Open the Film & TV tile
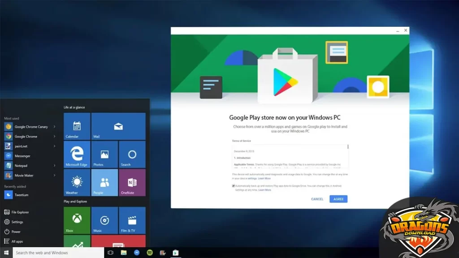The height and width of the screenshot is (258, 459). 132,220
